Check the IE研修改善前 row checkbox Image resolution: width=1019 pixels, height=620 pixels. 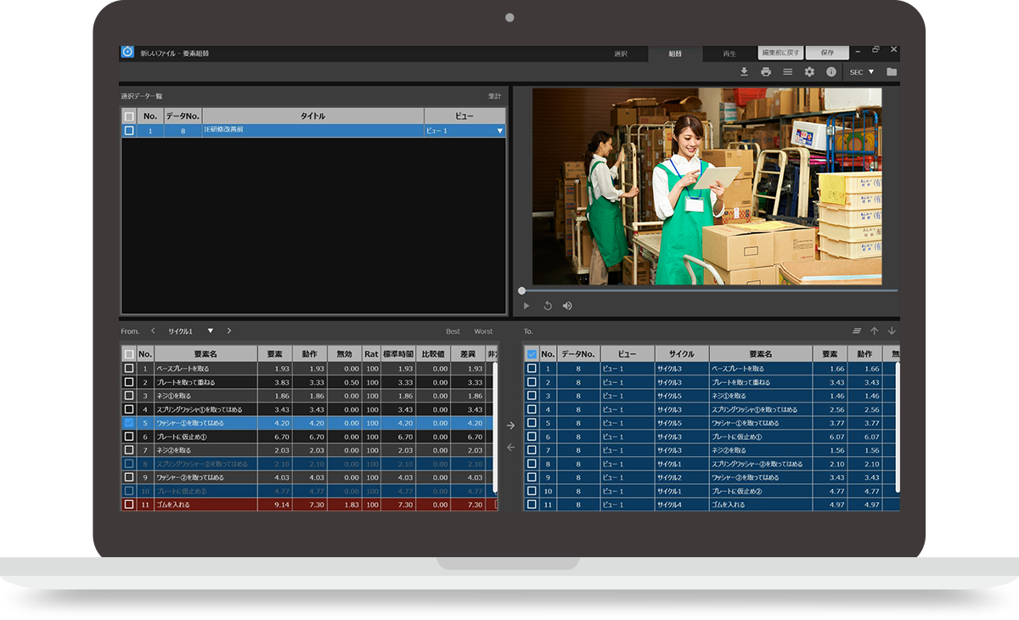(129, 131)
